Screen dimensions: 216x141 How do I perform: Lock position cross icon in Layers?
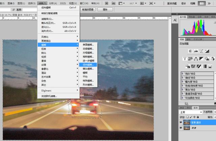(194, 117)
